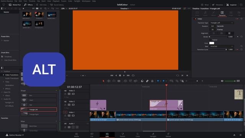The height and width of the screenshot is (138, 245).
Task: Lock the Video 2 track
Action: coord(65,105)
